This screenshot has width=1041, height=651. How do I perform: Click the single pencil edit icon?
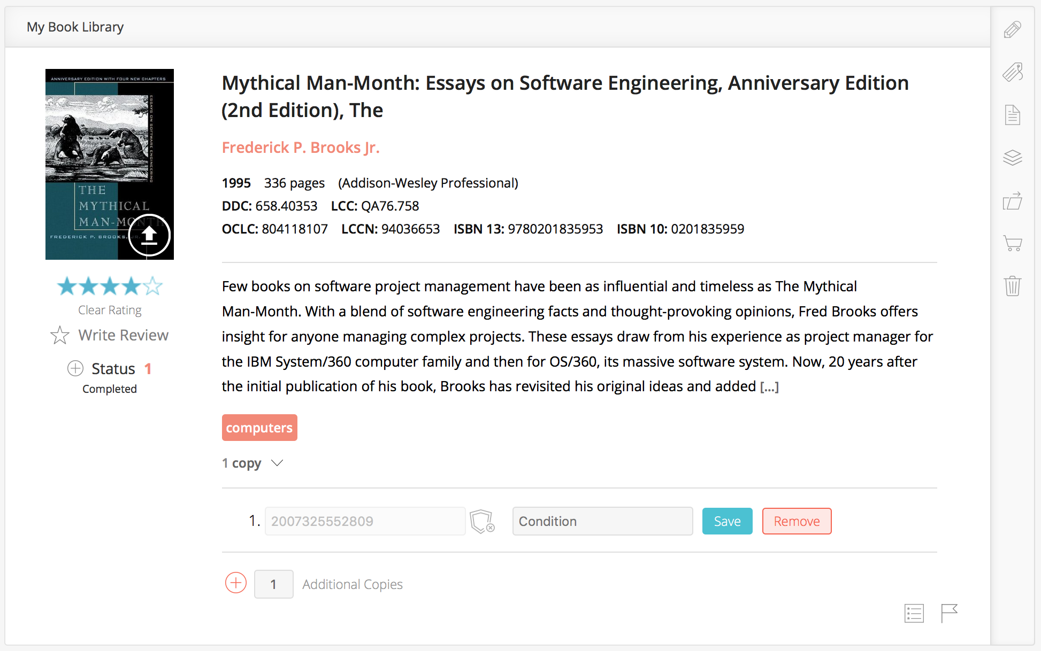[x=1012, y=29]
